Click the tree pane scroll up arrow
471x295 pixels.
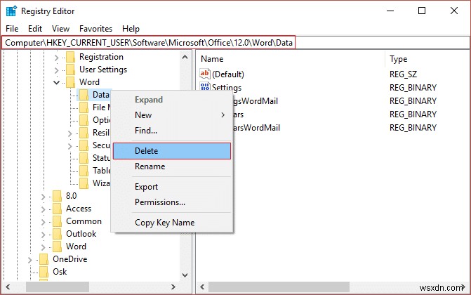click(x=185, y=57)
